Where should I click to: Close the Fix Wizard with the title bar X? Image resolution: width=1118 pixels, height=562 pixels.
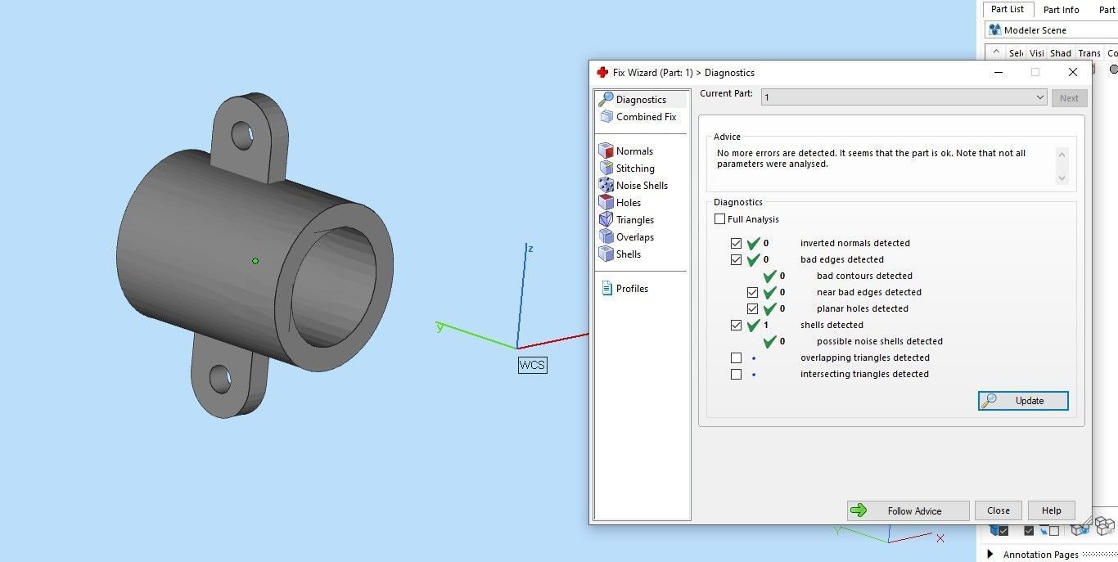pos(1072,72)
